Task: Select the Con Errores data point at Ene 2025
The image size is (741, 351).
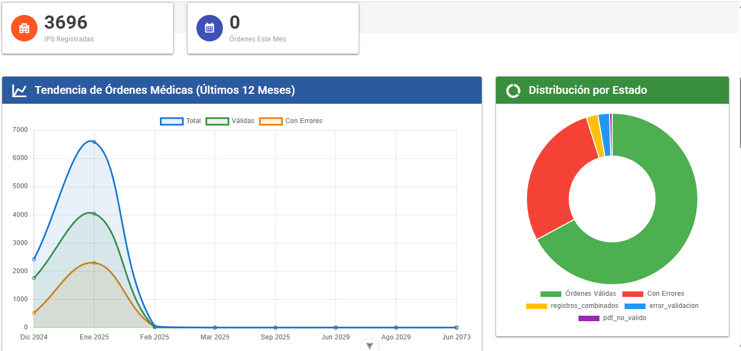Action: 94,263
